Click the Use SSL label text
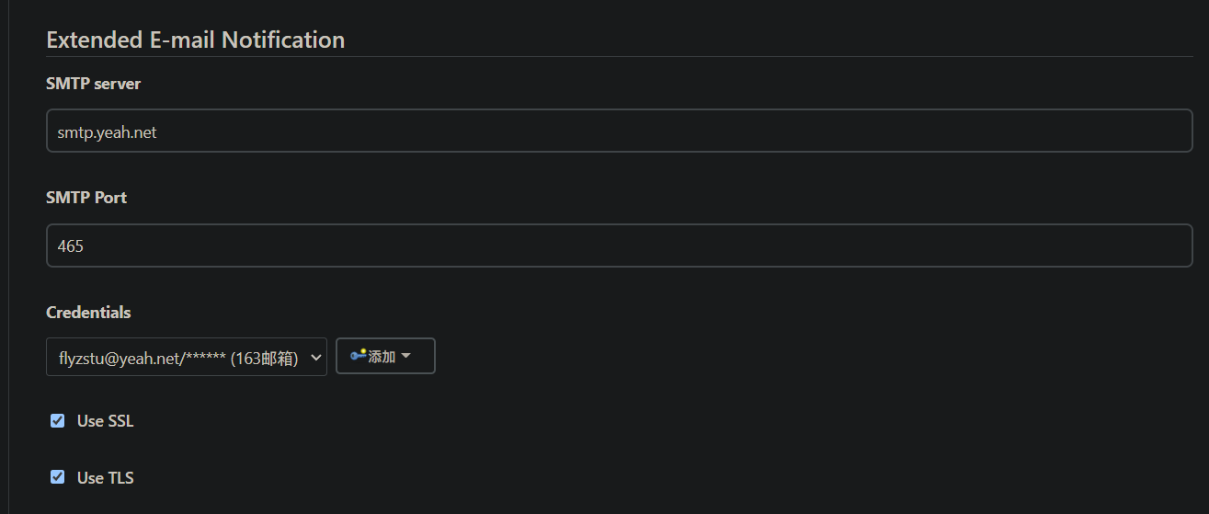Viewport: 1209px width, 514px height. tap(105, 421)
